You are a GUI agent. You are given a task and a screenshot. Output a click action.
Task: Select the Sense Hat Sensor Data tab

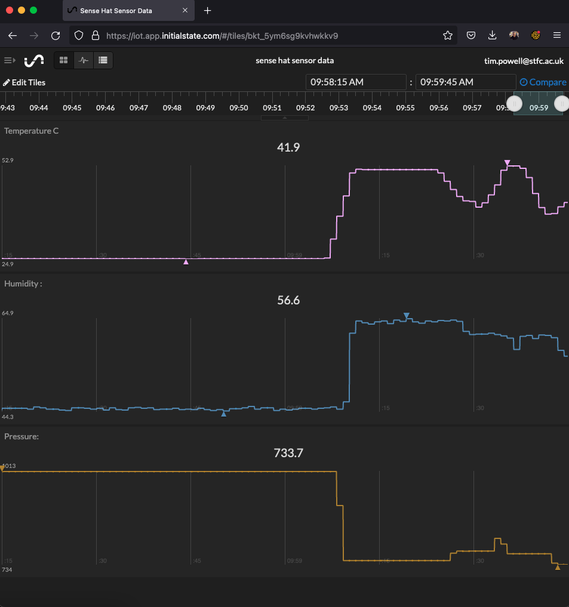(128, 11)
